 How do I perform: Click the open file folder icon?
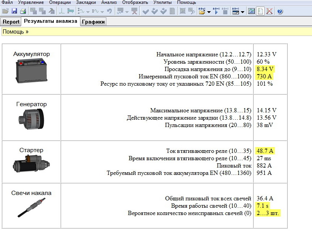coord(5,11)
